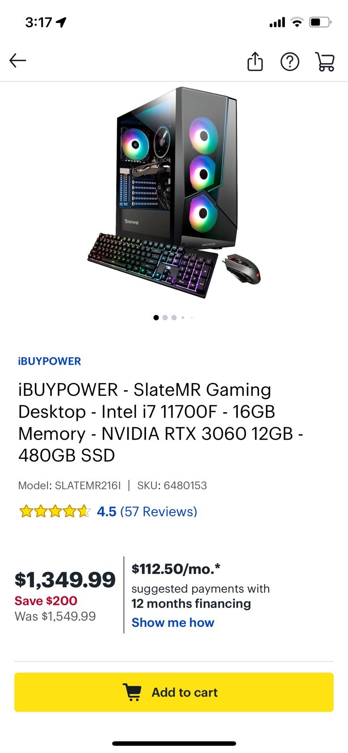The height and width of the screenshot is (753, 348).
Task: Tap the bottom home indicator bar
Action: click(x=174, y=744)
